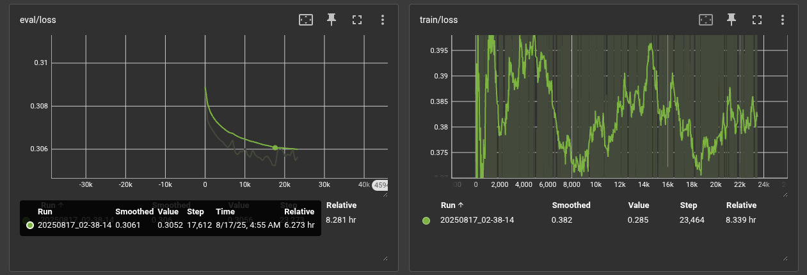Click train/loss card bottom resize handle
This screenshot has height=275, width=807.
(x=785, y=257)
